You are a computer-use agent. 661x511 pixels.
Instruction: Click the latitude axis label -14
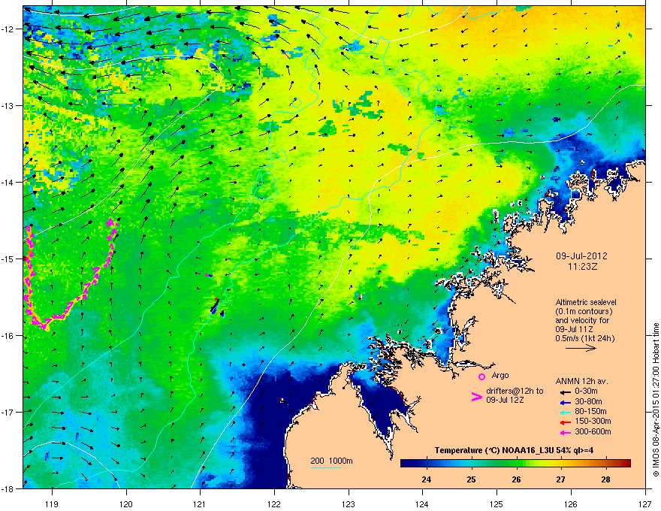[8, 182]
